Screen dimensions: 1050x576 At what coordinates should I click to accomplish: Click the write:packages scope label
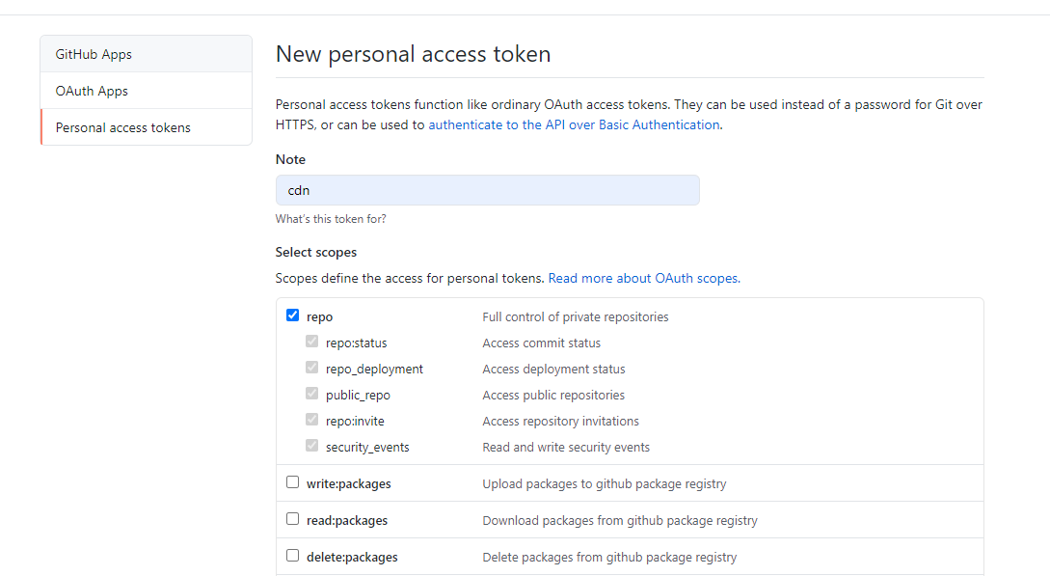pos(349,483)
